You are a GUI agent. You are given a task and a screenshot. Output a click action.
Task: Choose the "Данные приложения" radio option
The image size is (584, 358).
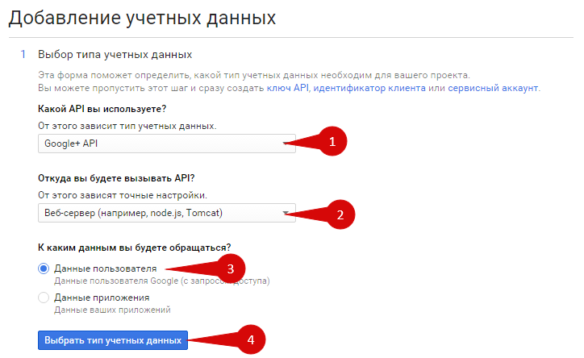44,298
